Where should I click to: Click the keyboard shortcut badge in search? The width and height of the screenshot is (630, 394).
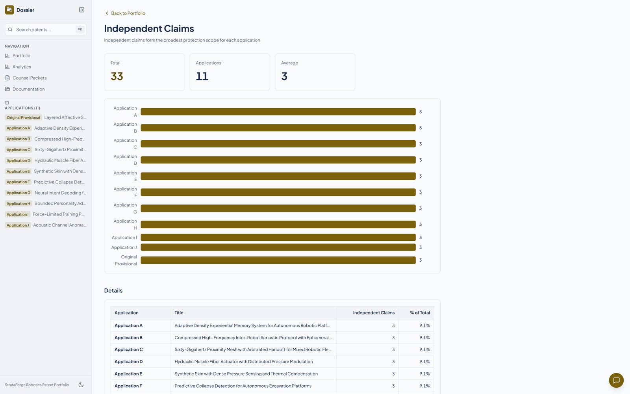click(80, 30)
